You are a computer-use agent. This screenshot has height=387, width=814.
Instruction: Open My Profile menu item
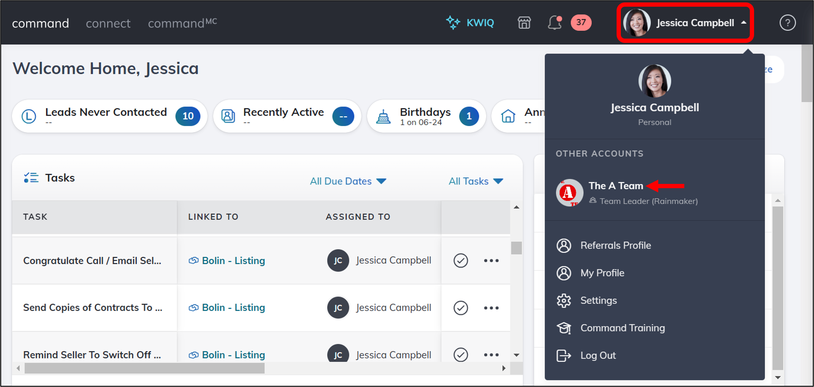click(602, 273)
